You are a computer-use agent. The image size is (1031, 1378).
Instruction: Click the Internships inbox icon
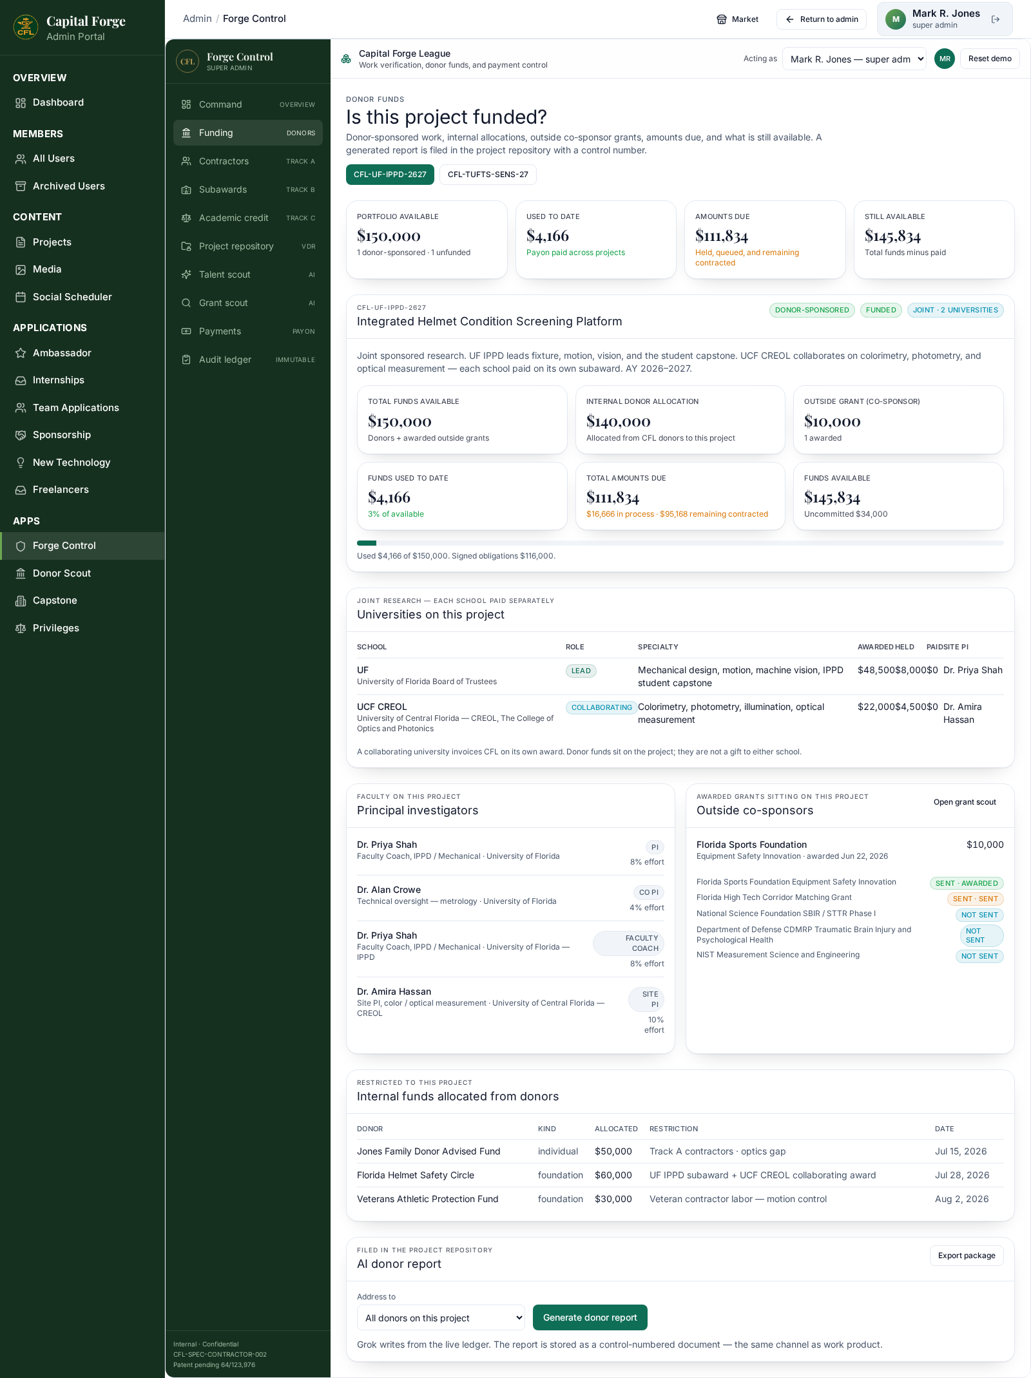point(21,380)
